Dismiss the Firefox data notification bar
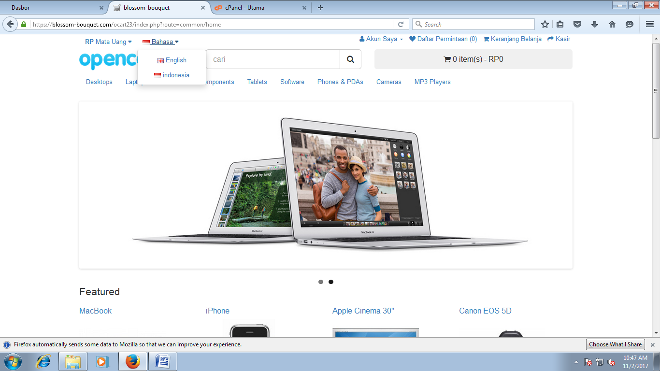 tap(652, 345)
